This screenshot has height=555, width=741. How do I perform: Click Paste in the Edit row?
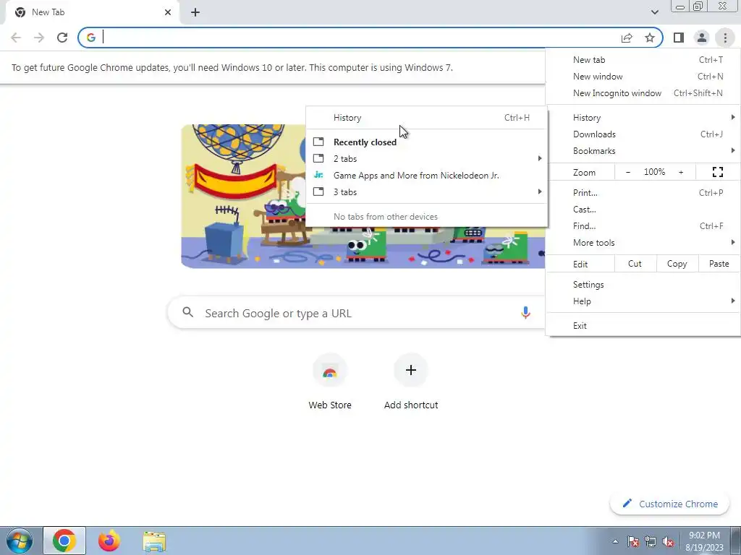tap(719, 264)
